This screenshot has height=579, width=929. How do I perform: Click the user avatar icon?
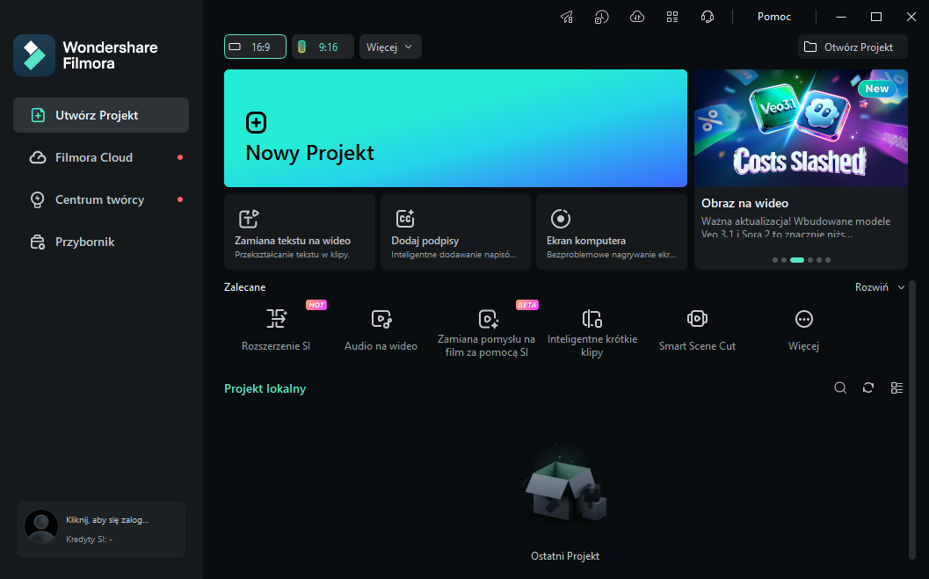coord(41,527)
